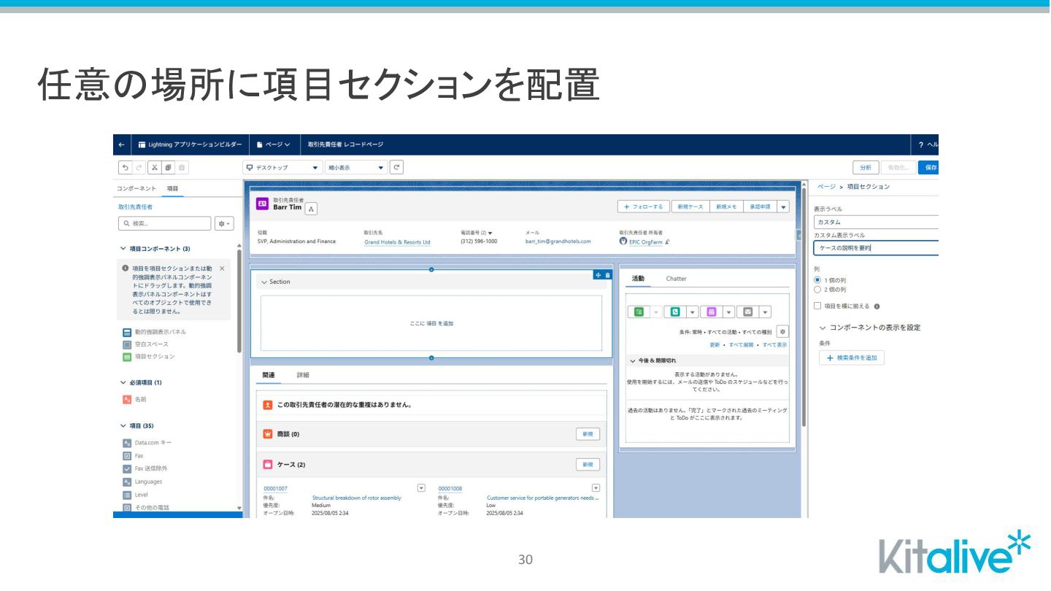Click the 検索 field search box
The width and height of the screenshot is (1051, 591).
(x=164, y=223)
